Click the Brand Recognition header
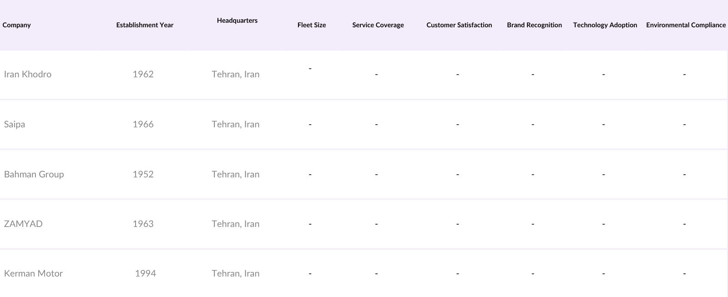This screenshot has width=728, height=297. click(x=534, y=25)
